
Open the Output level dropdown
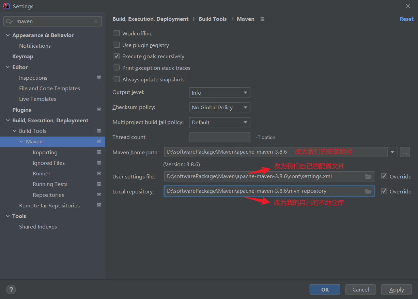click(x=219, y=93)
